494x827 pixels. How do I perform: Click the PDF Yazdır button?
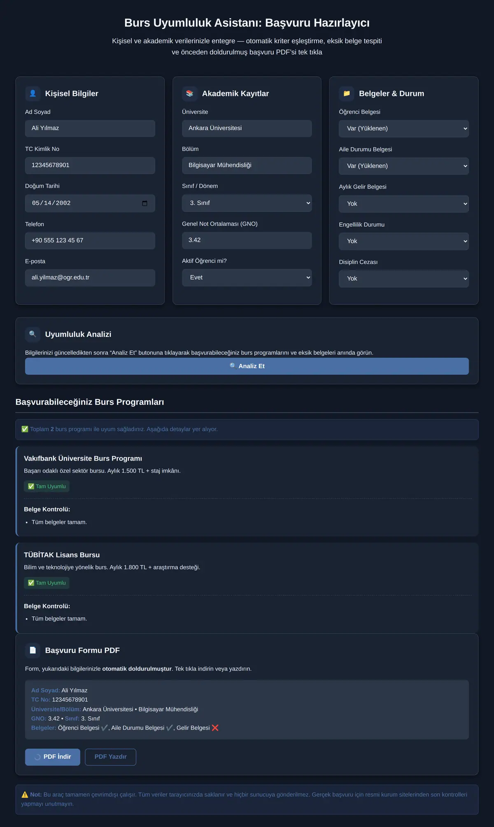110,757
